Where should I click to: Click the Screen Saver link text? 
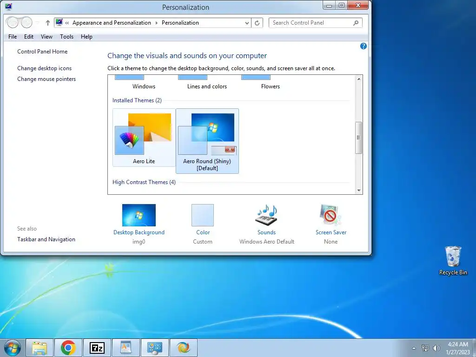click(x=331, y=232)
